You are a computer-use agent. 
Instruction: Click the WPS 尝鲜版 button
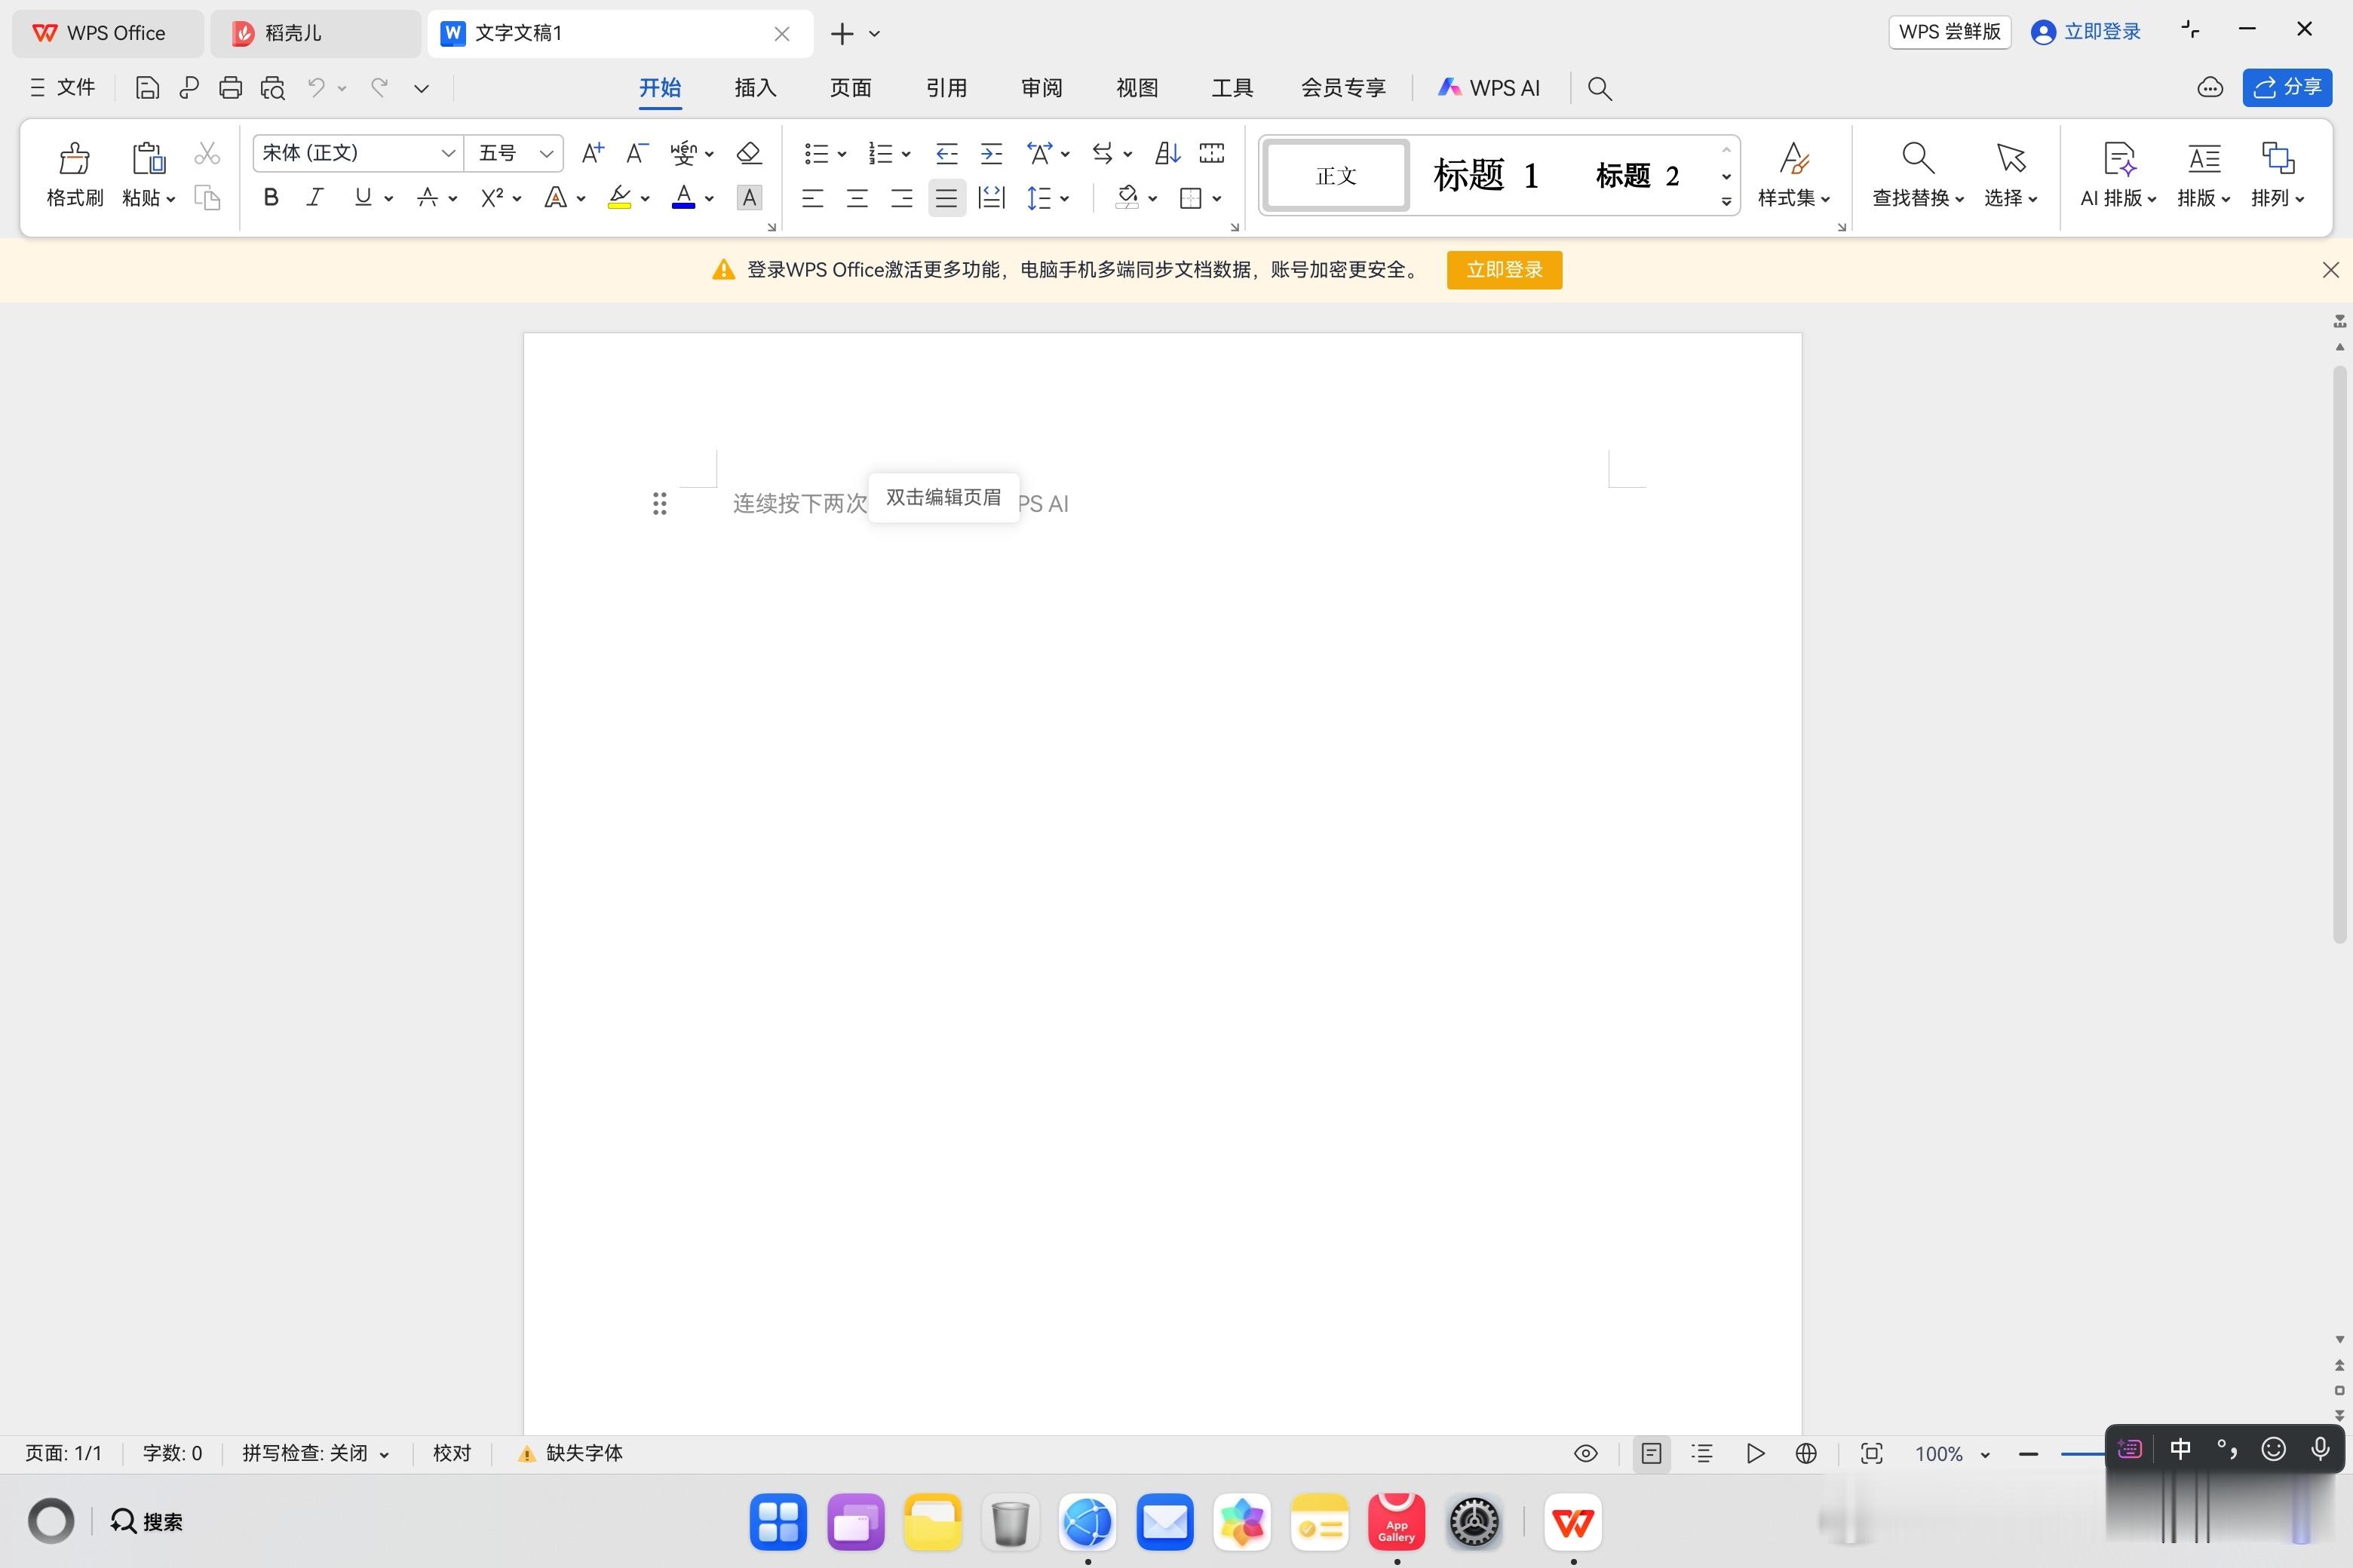click(1949, 32)
